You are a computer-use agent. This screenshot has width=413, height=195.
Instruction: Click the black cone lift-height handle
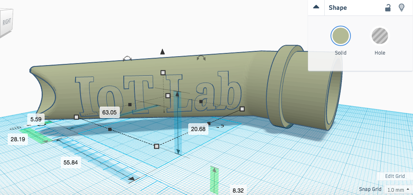coord(163,52)
